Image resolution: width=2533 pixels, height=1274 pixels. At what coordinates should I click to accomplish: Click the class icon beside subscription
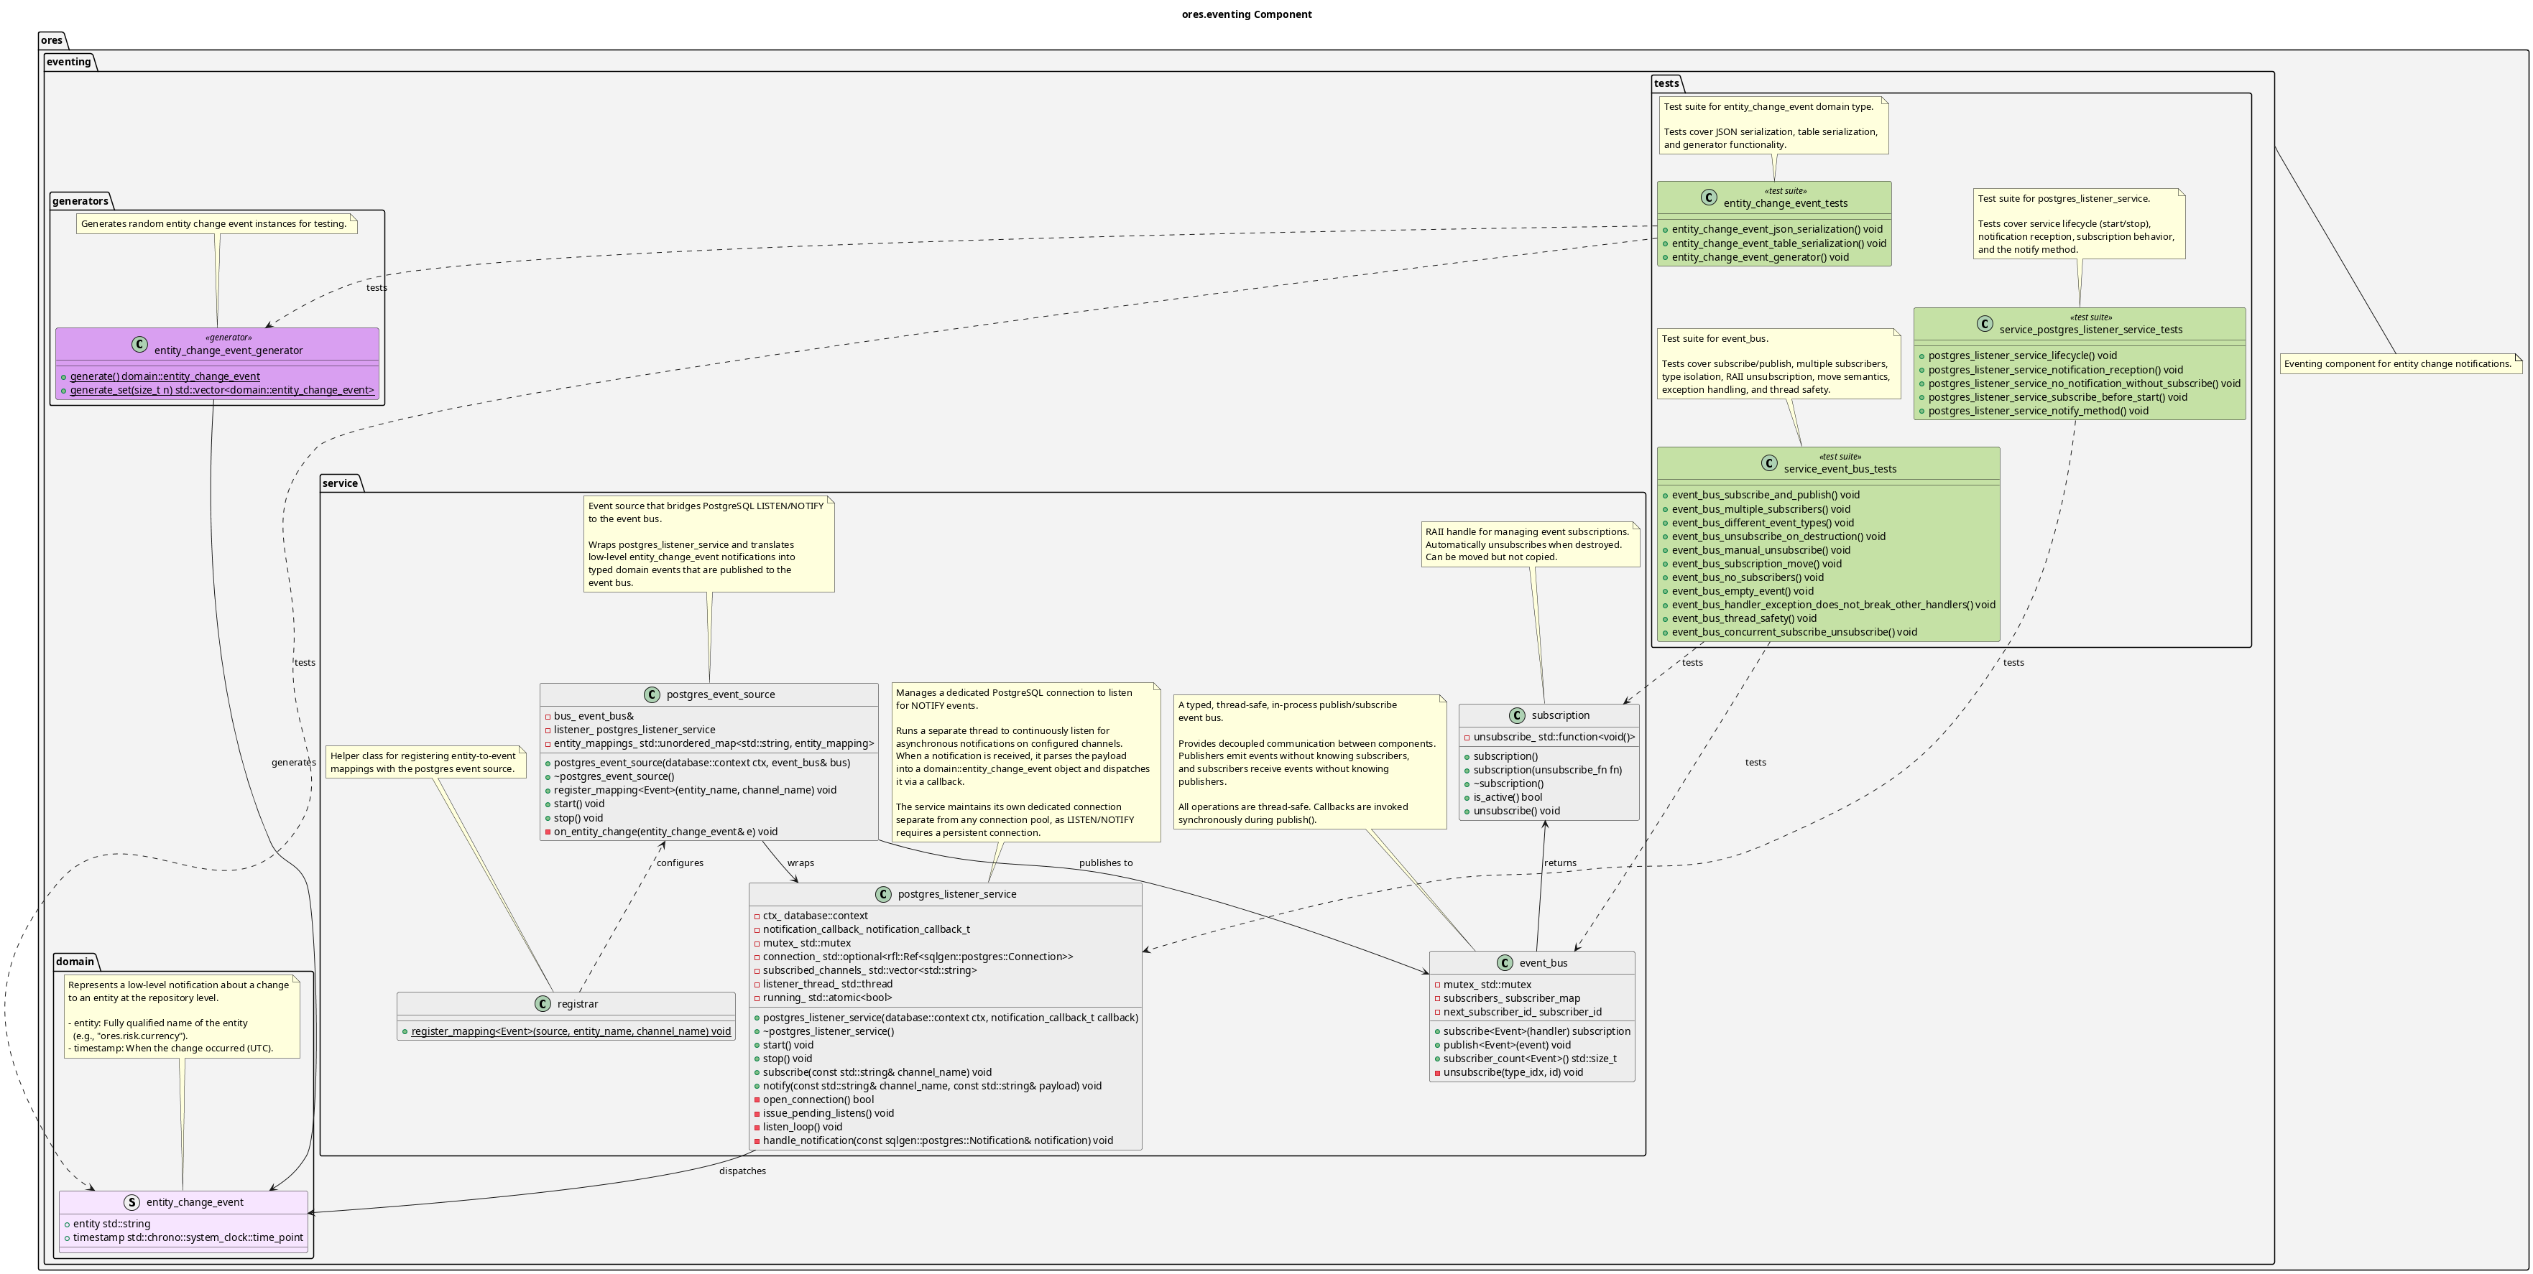pyautogui.click(x=1516, y=716)
